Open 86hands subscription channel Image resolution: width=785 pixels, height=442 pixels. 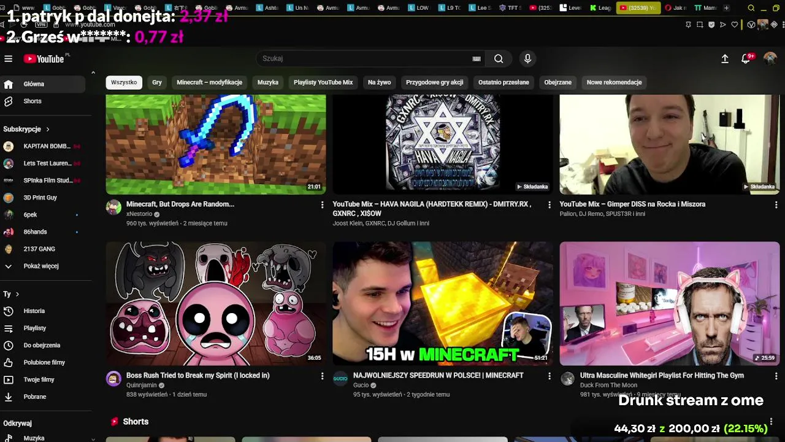pos(43,232)
